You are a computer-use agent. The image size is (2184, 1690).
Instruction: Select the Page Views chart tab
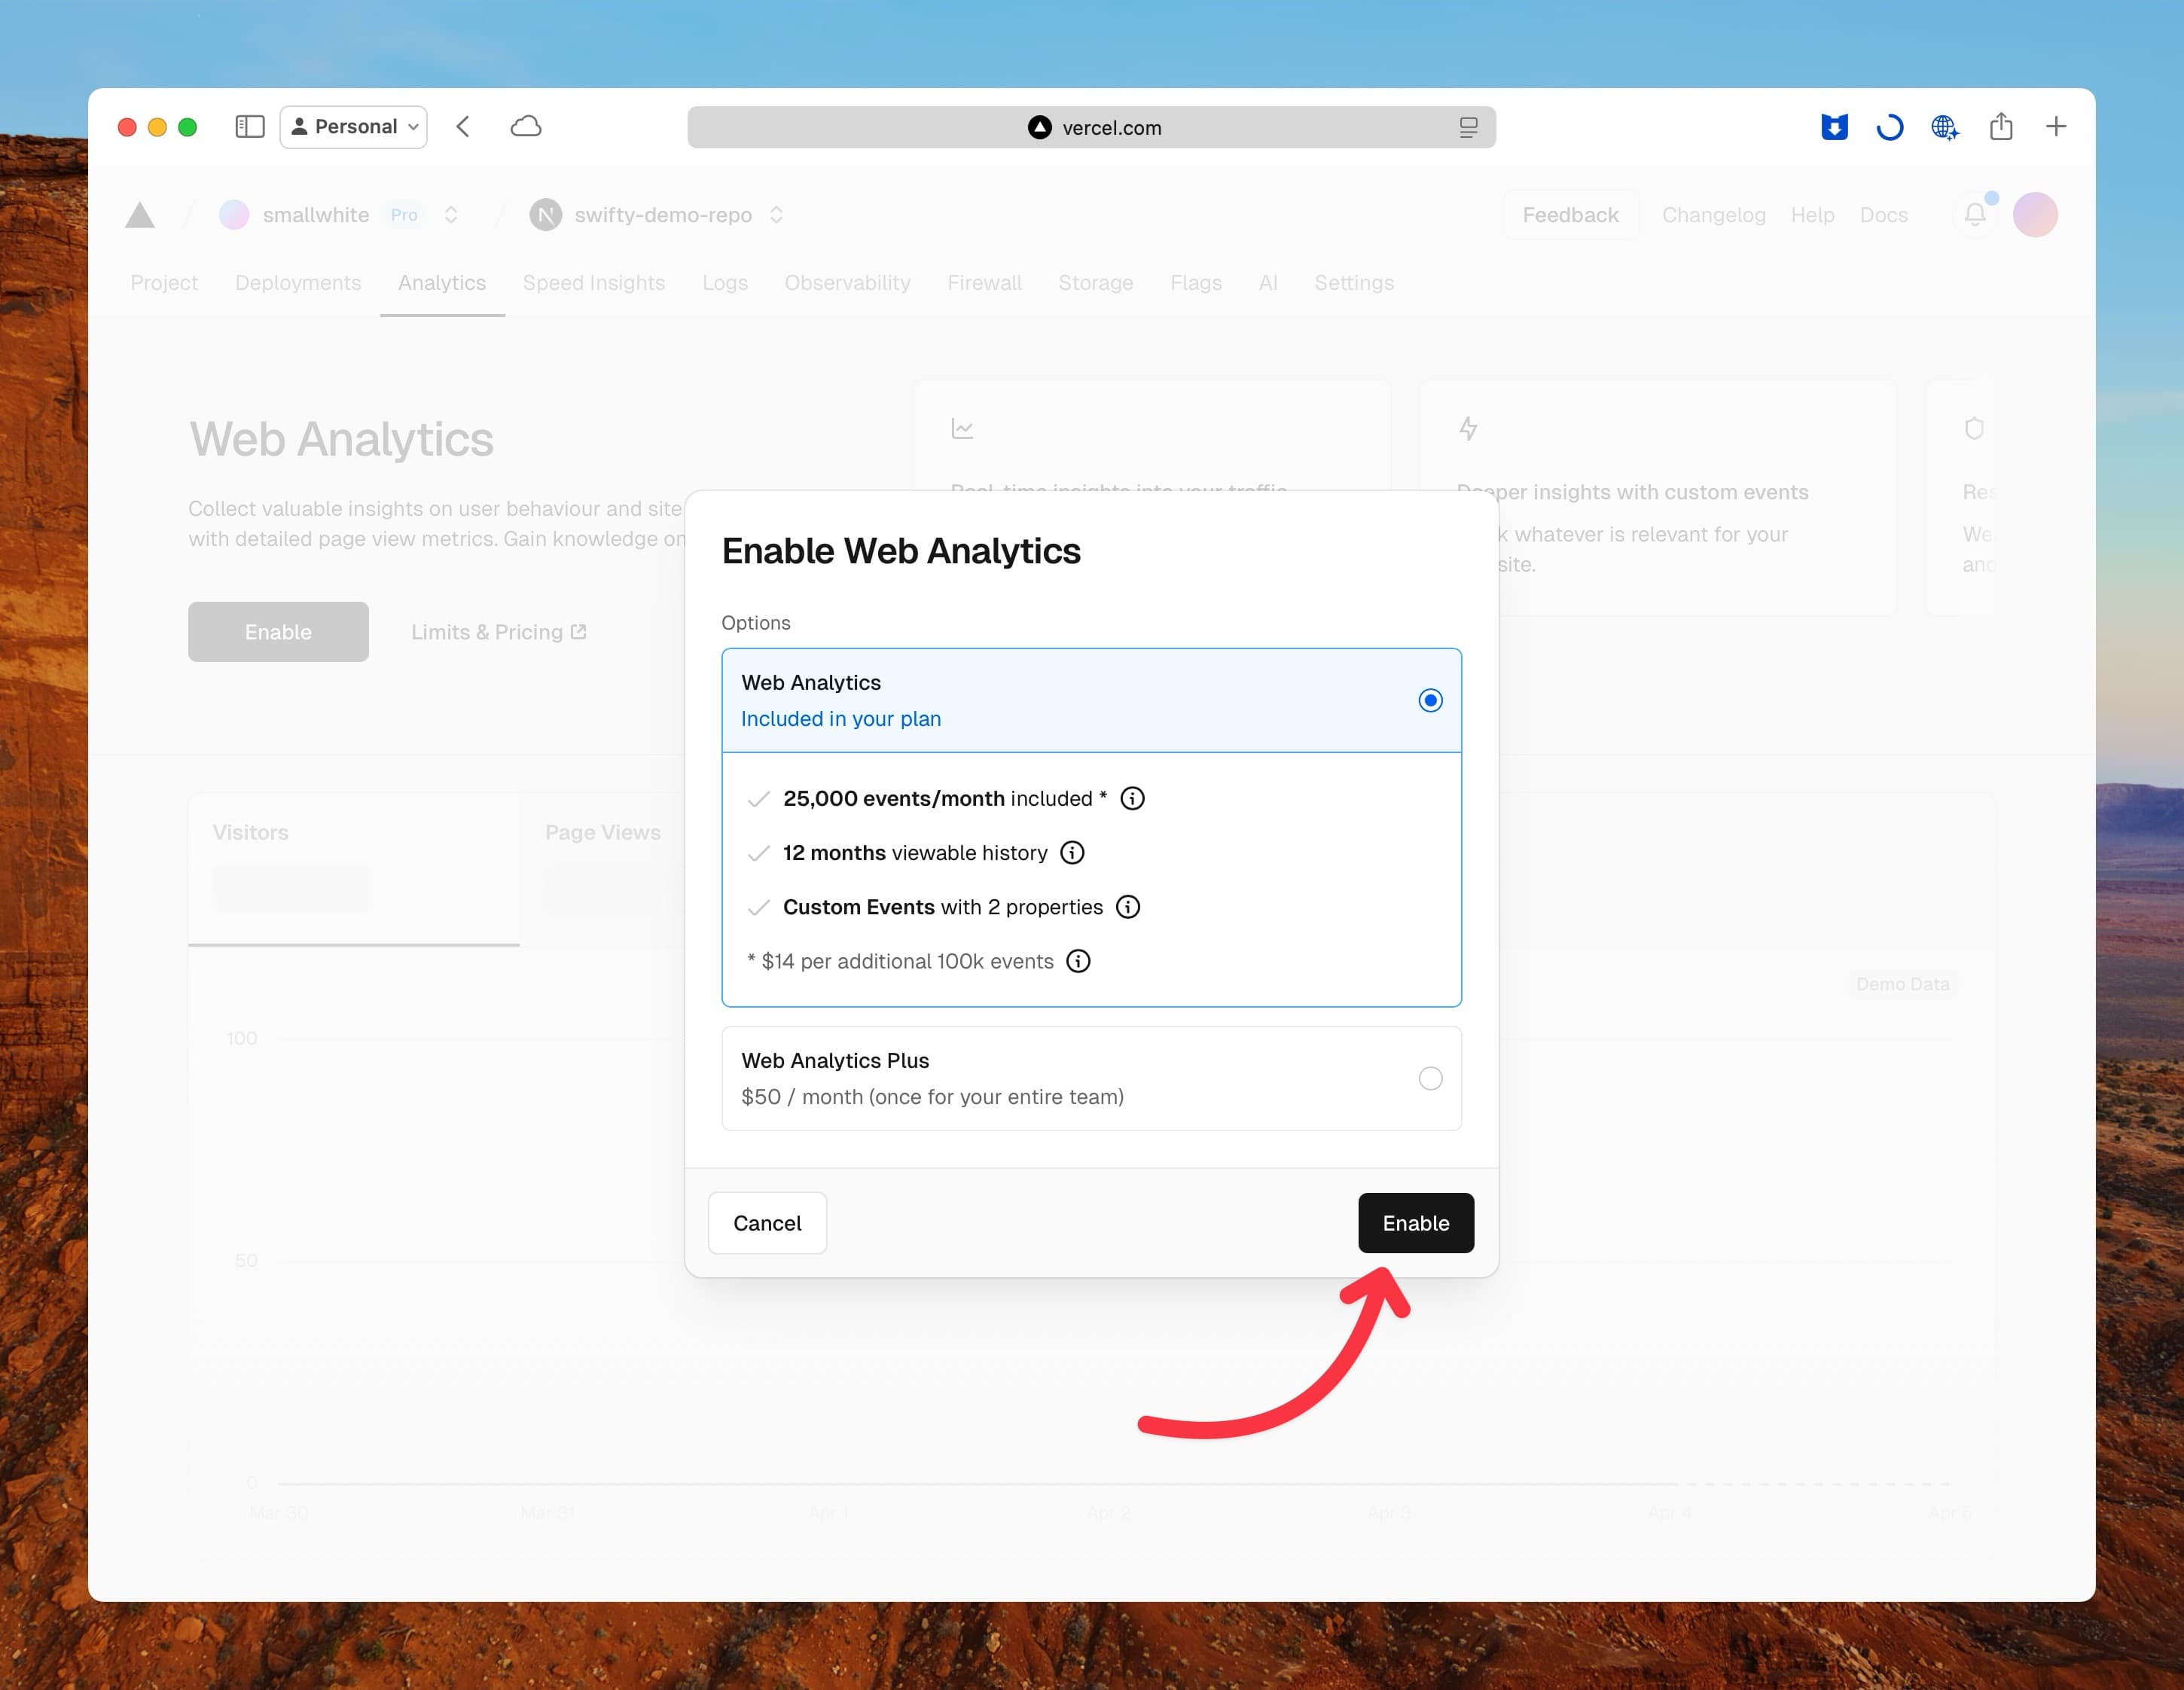coord(603,832)
